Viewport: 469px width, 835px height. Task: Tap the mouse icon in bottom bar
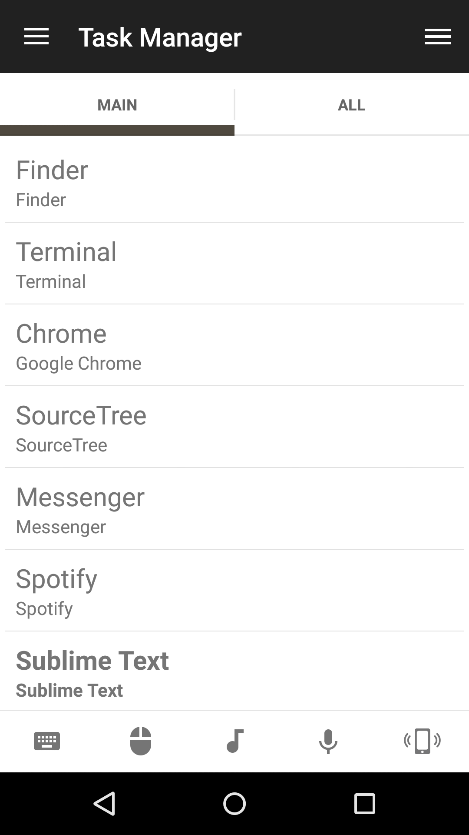point(141,741)
